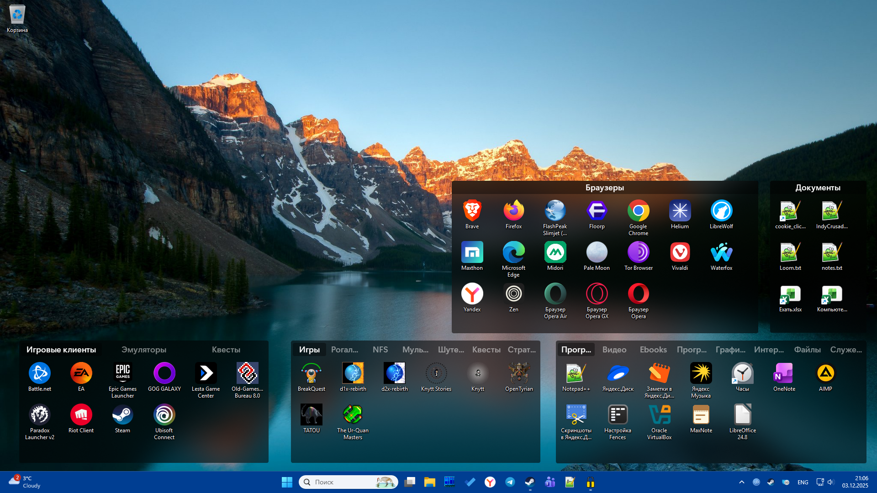
Task: Open the Видео tab in programs fence
Action: coord(614,350)
